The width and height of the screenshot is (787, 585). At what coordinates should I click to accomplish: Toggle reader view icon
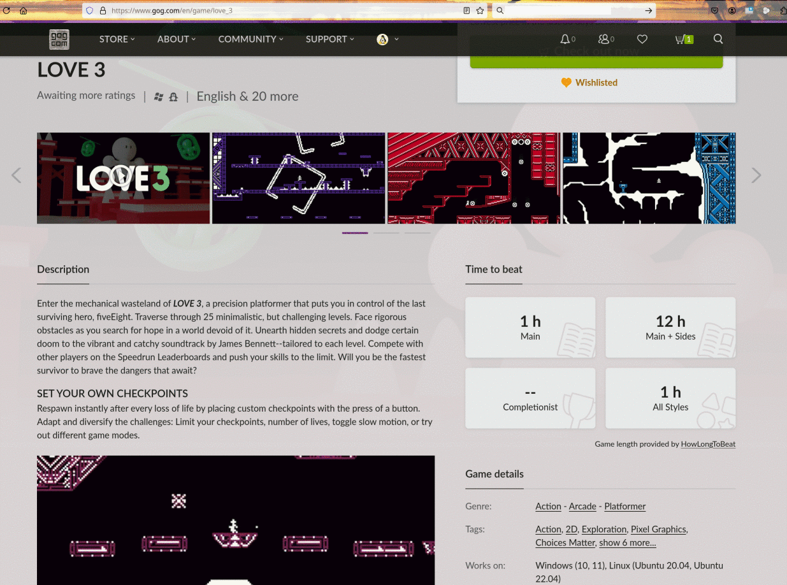coord(466,11)
